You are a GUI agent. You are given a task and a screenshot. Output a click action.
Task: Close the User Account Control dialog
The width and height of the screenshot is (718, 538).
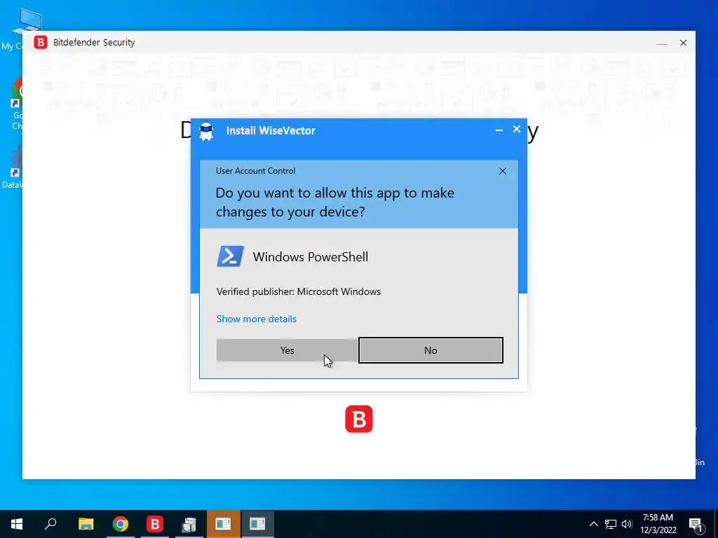point(502,171)
